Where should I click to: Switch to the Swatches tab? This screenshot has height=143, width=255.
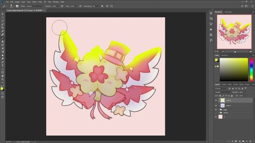[225, 56]
